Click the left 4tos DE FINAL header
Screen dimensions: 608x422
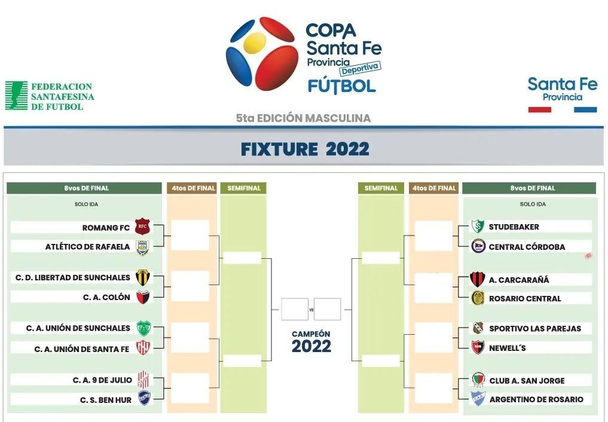pyautogui.click(x=191, y=188)
